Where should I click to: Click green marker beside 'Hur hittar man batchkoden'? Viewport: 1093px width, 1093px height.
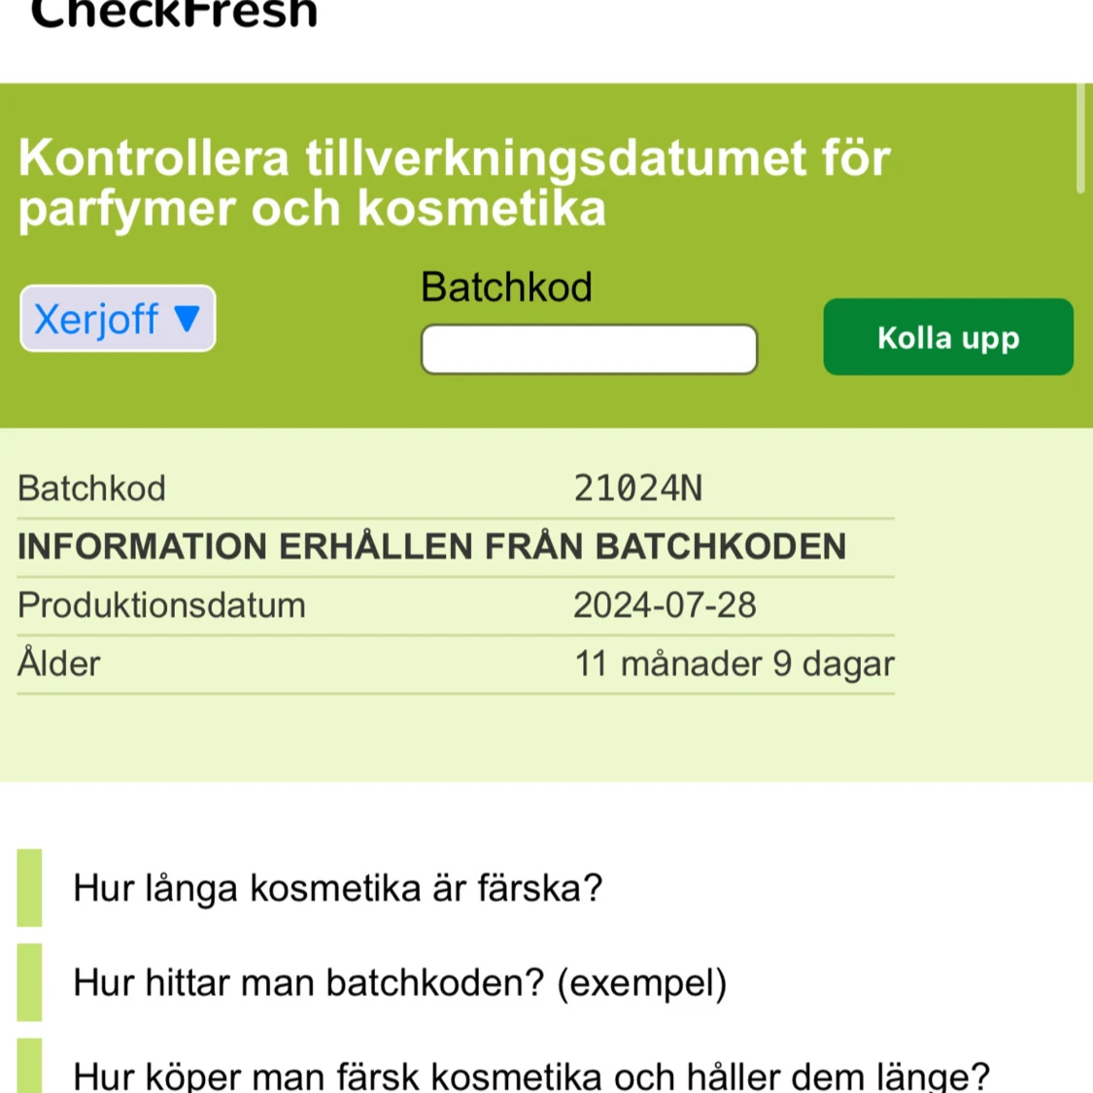point(29,982)
